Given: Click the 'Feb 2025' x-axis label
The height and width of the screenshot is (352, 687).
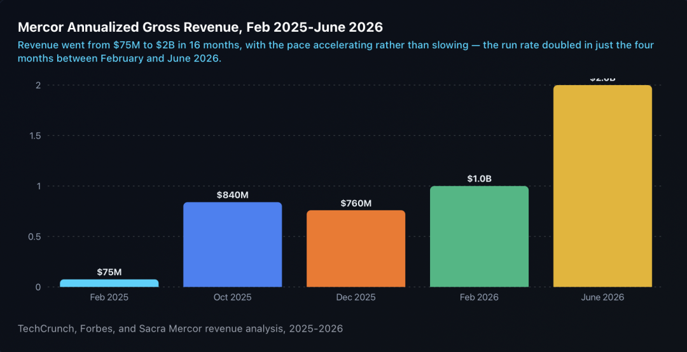Looking at the screenshot, I should pos(109,297).
